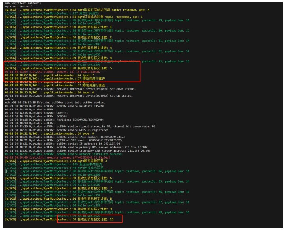Click the red 'context (1) is deactivated.' error
This screenshot has height=232, width=286.
coord(52,72)
